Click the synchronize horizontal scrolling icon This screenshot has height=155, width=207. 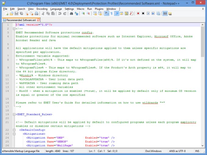[100, 13]
